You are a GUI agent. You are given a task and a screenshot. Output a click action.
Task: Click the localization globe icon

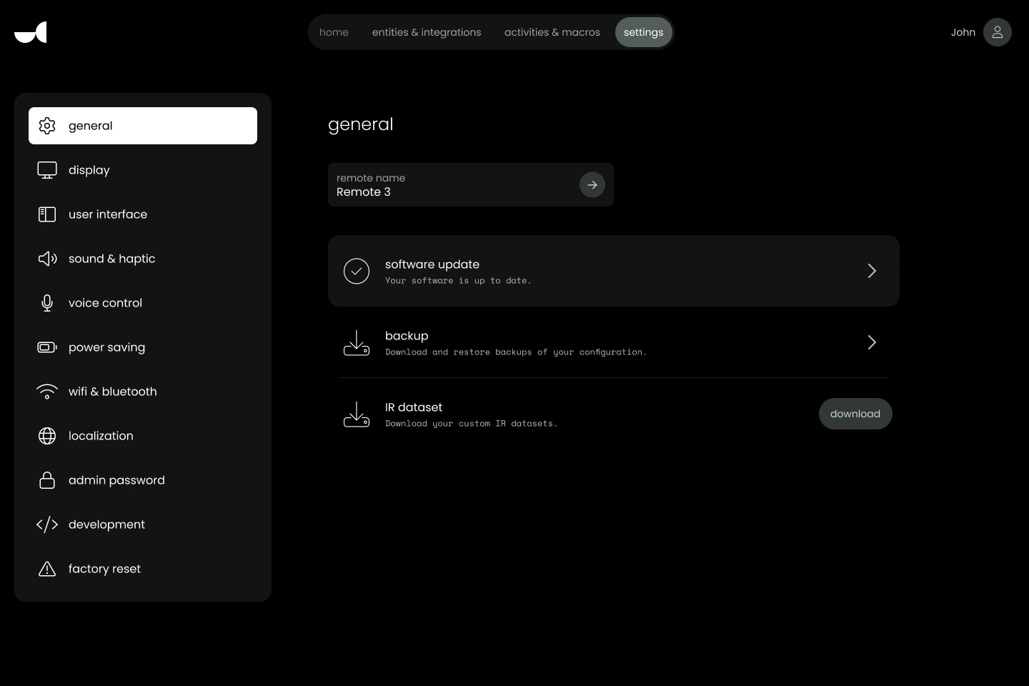pos(47,436)
